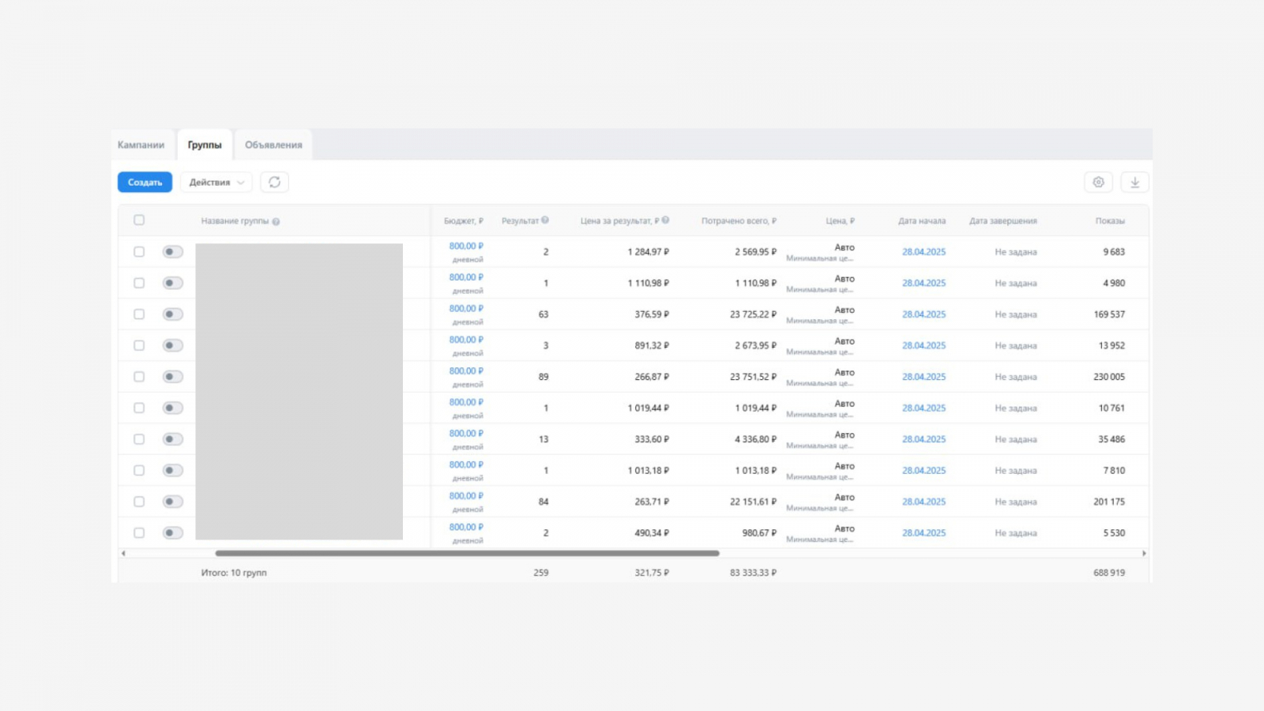Open table settings with the gear icon

point(1098,182)
